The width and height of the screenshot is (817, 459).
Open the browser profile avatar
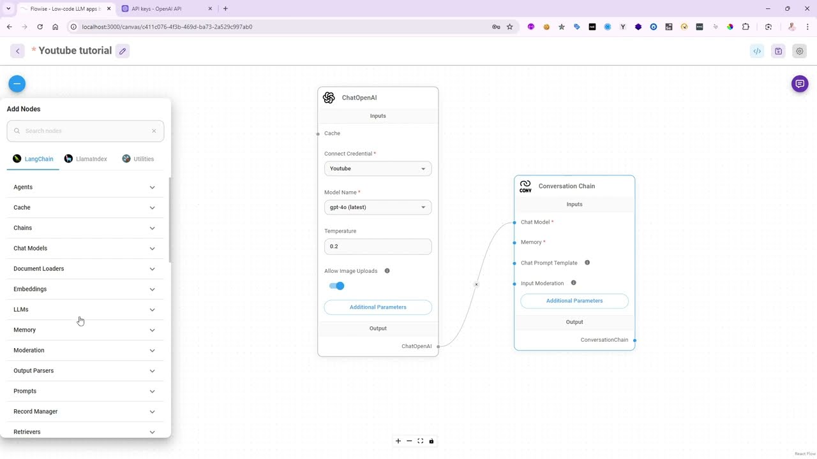[x=791, y=27]
